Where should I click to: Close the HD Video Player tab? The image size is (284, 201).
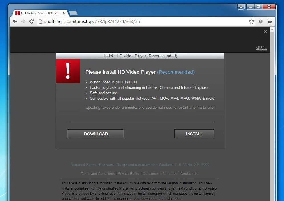coord(64,13)
